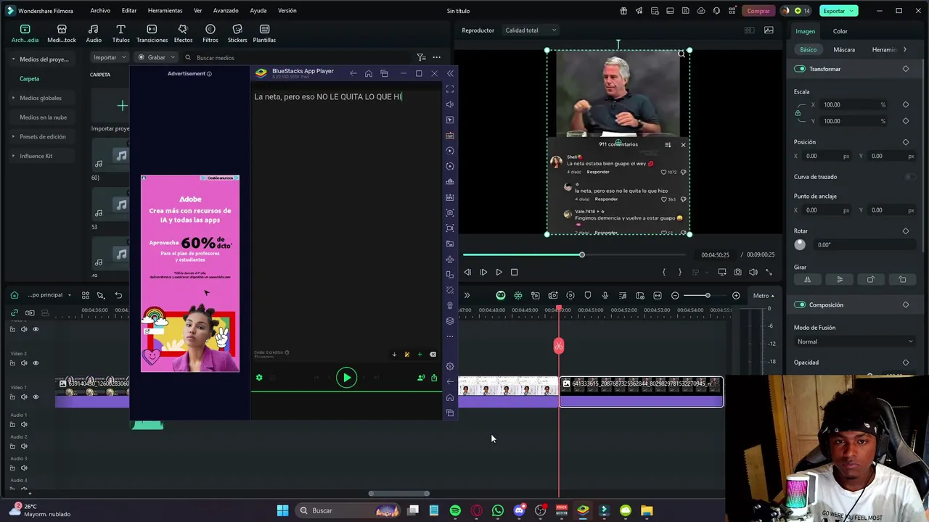Viewport: 929px width, 522px height.
Task: Open Spotify from the Windows taskbar
Action: [x=455, y=510]
